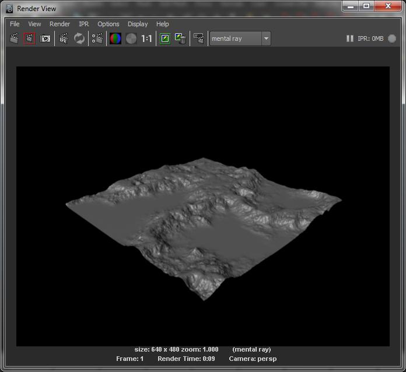Click the Snapshot camera icon
406x372 pixels.
point(45,39)
